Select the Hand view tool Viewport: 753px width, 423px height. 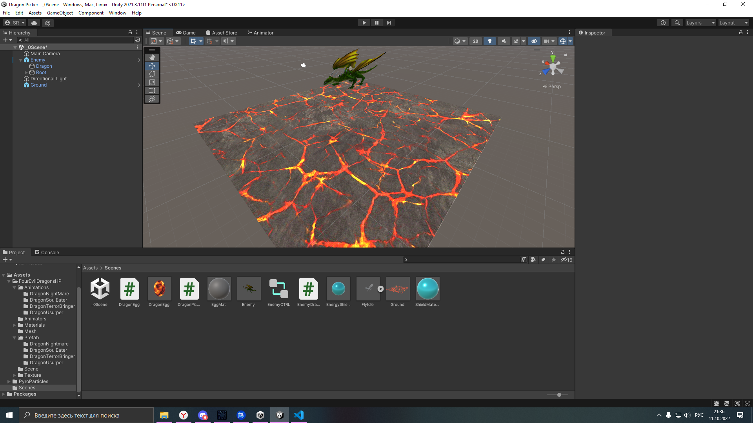(x=152, y=58)
